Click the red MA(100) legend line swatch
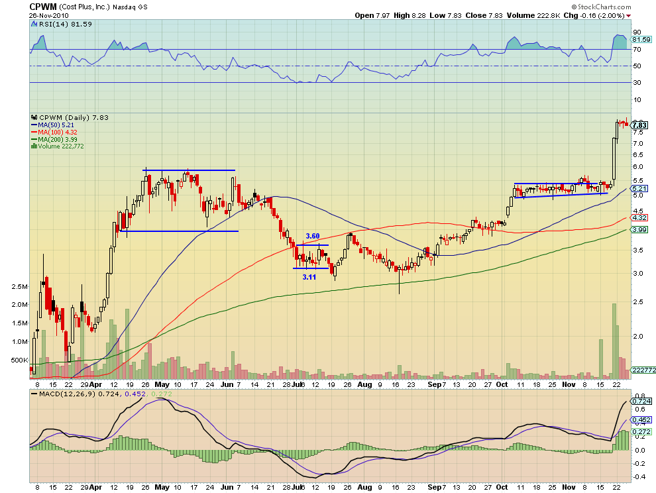656x493 pixels. click(34, 133)
